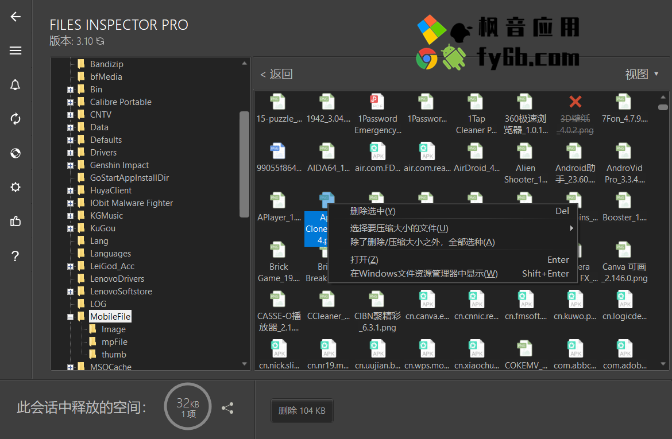Select the 1Password Emergency PDF file icon
Screen dimensions: 672x439
[x=377, y=102]
